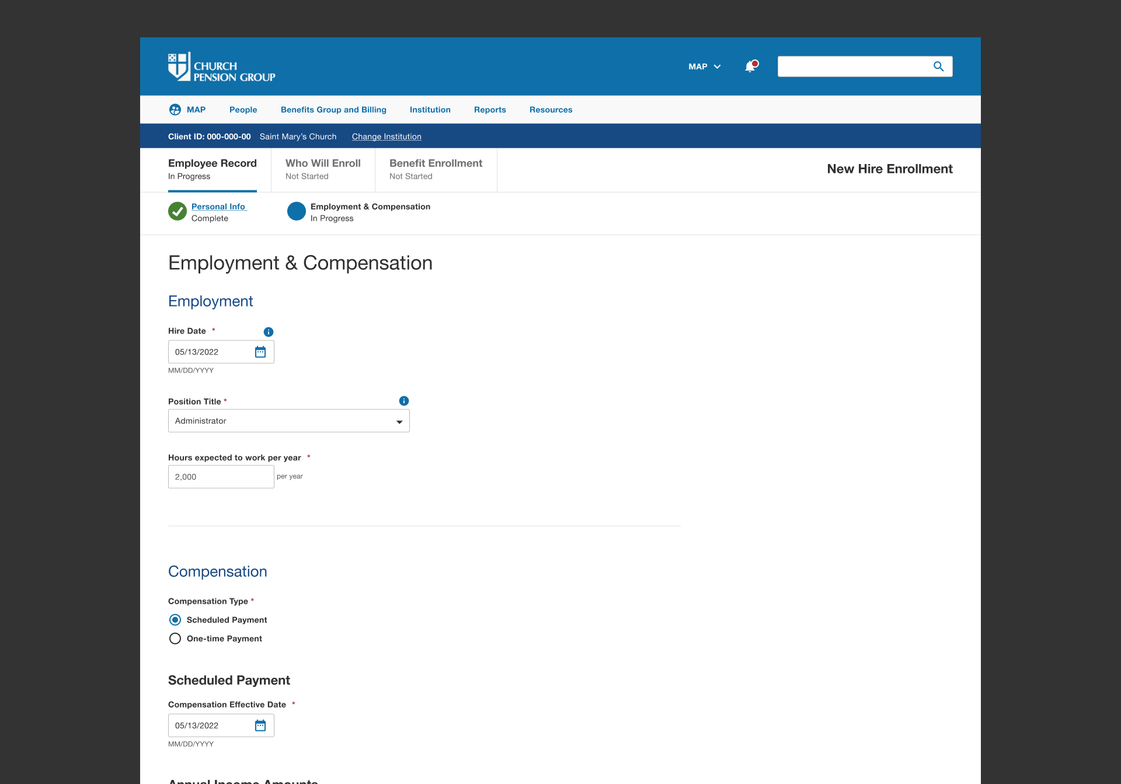The width and height of the screenshot is (1121, 784).
Task: Click the notification bell icon
Action: pos(750,67)
